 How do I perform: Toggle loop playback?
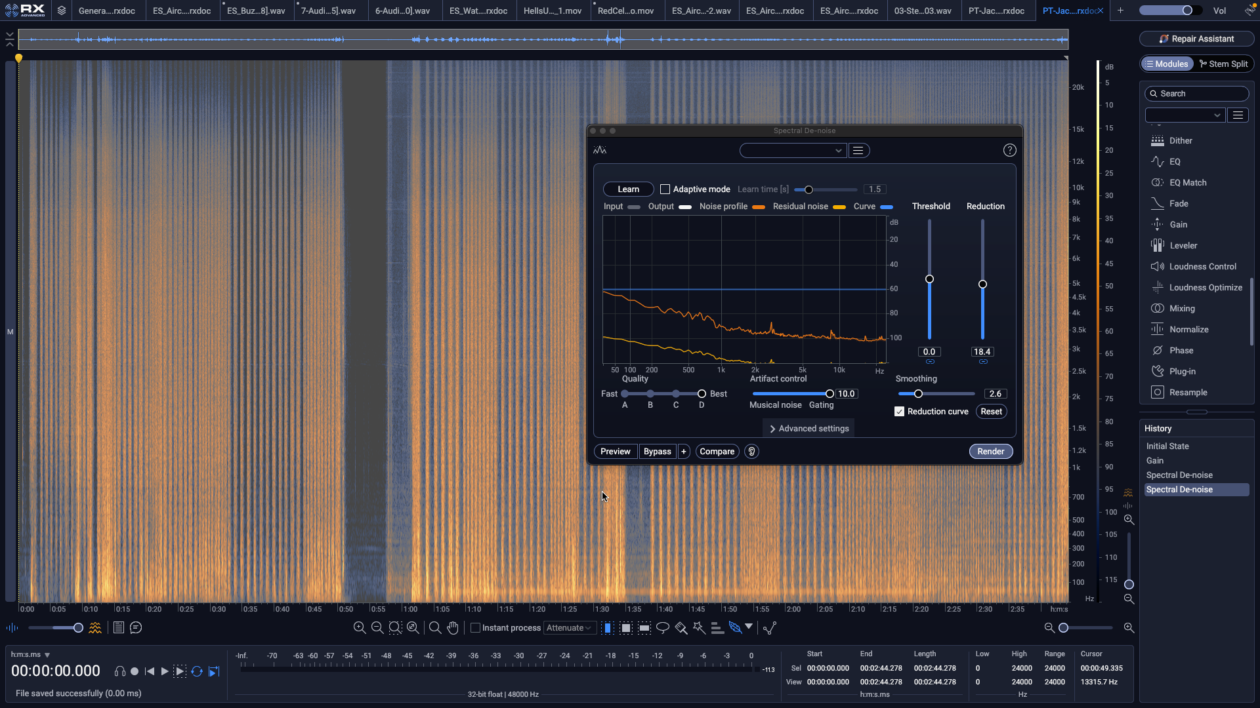click(196, 671)
